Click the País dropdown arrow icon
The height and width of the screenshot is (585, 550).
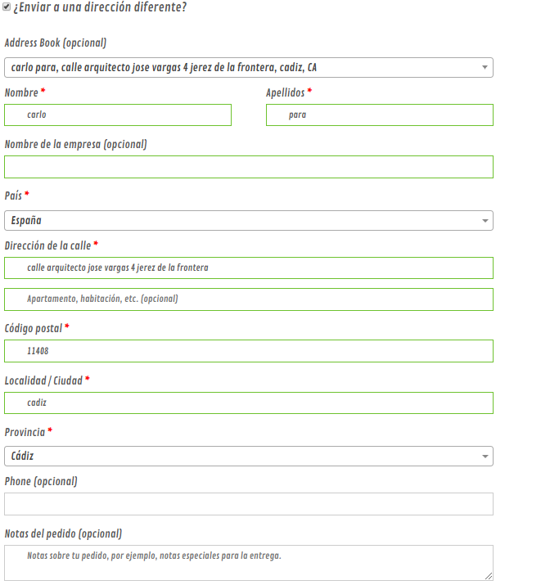[485, 220]
